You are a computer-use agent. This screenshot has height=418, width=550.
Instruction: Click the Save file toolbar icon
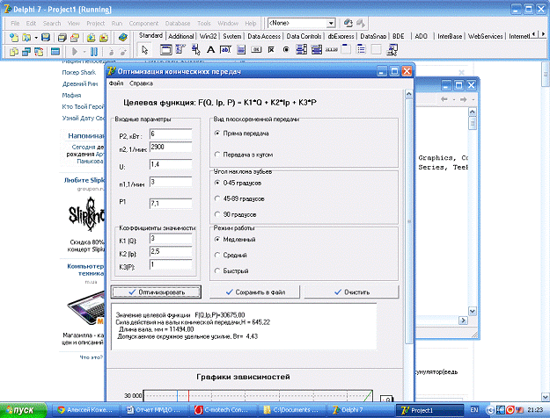point(47,37)
